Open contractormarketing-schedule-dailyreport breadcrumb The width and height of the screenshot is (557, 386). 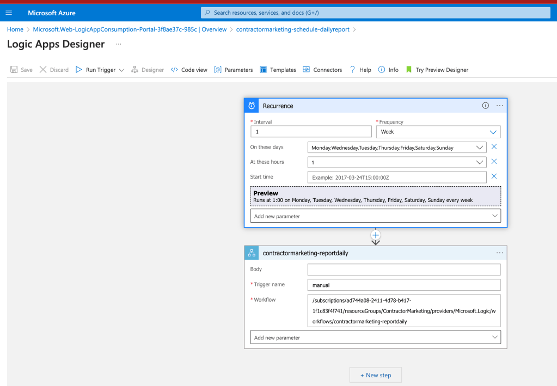293,29
